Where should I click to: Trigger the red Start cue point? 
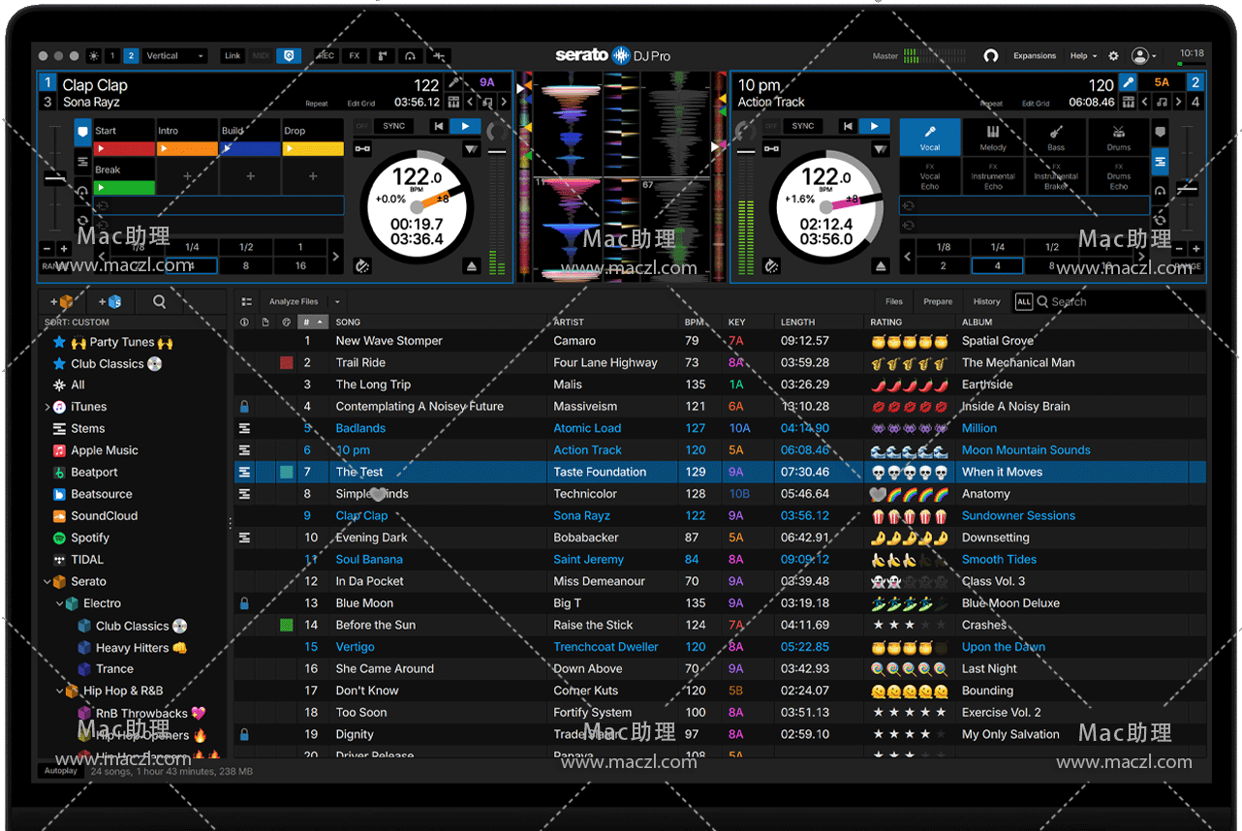point(124,149)
